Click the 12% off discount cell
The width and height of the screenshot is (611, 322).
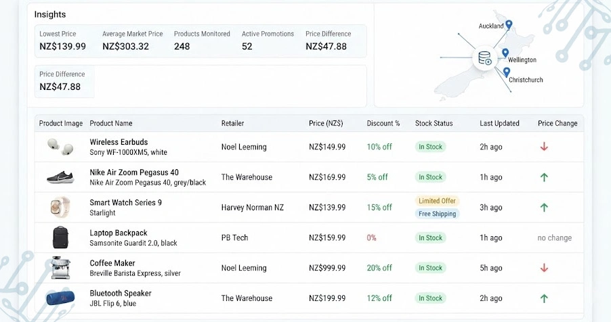click(x=379, y=298)
